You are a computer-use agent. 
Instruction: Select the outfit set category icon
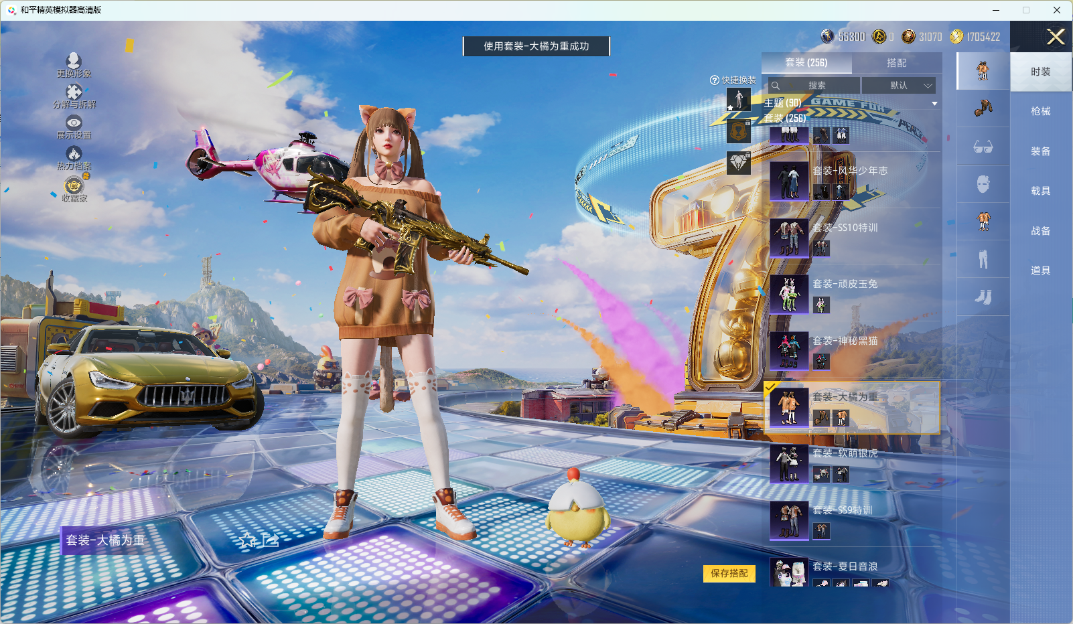pyautogui.click(x=983, y=70)
